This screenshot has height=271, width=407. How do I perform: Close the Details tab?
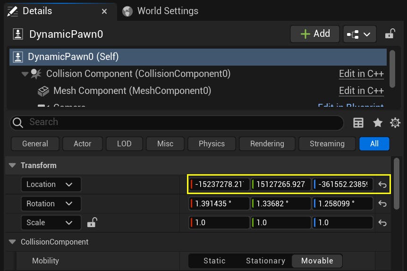[x=104, y=11]
